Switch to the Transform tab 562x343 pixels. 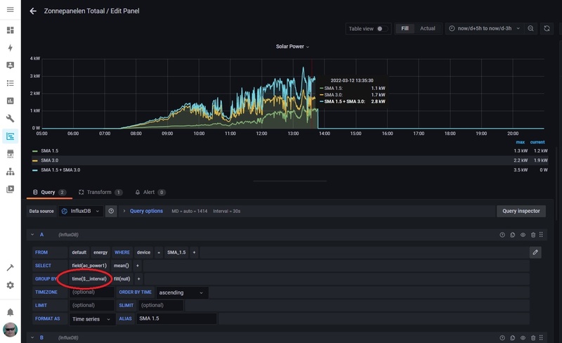tap(100, 192)
